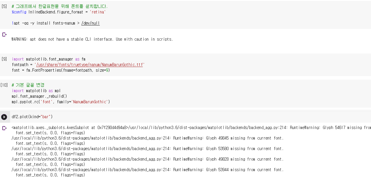This screenshot has width=371, height=177.
Task: Click the fm.FontProperties assignment line
Action: (61, 70)
